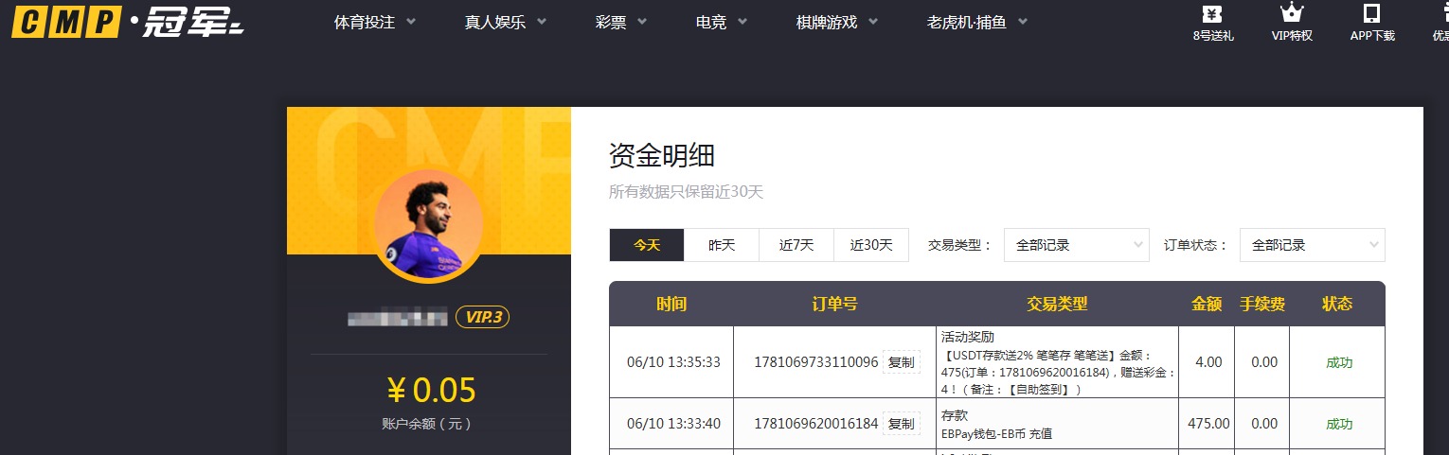Expand the 电竞 menu
The height and width of the screenshot is (455, 1449).
pos(721,22)
